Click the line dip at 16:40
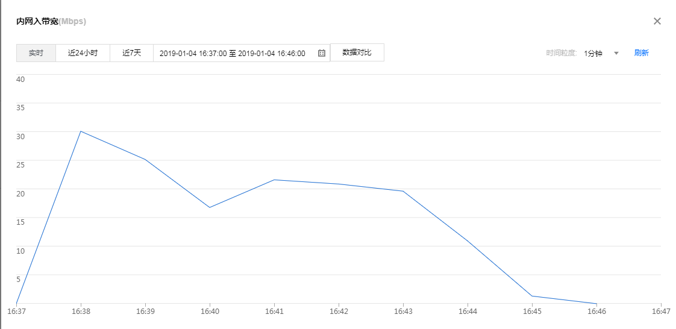Viewport: 676px width, 329px height. [210, 207]
